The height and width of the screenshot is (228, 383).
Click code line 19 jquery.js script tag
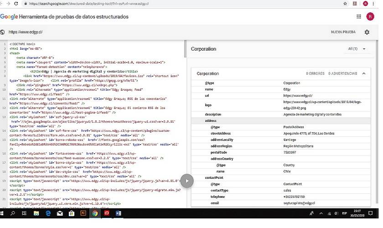(95, 183)
